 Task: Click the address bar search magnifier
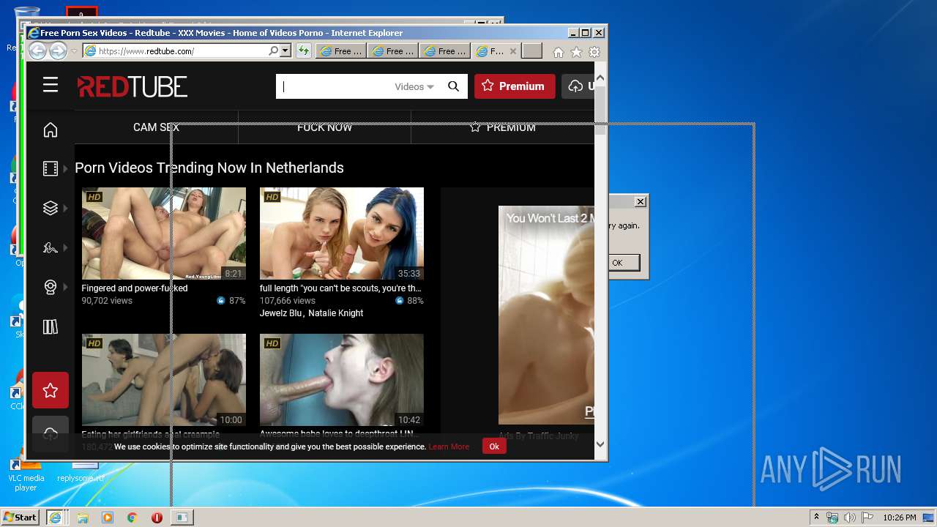pos(274,51)
